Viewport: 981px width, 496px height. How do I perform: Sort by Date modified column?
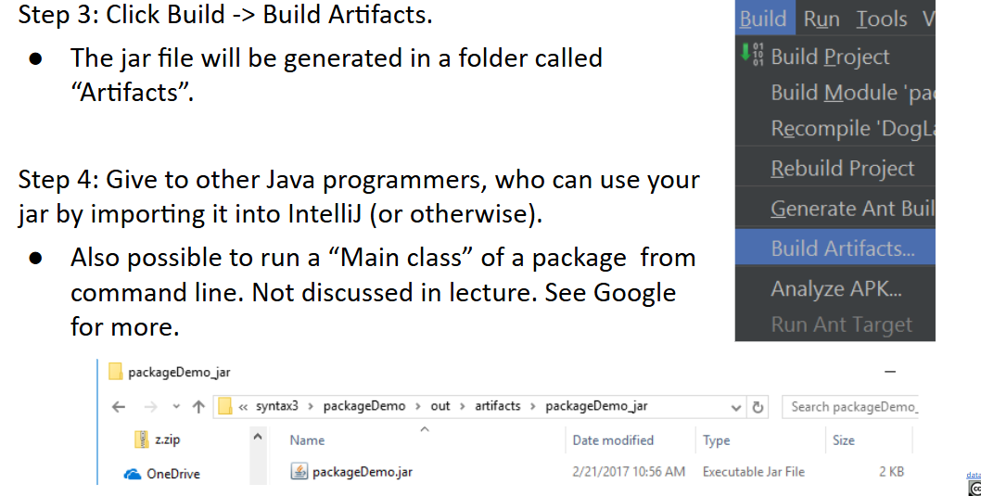tap(613, 440)
